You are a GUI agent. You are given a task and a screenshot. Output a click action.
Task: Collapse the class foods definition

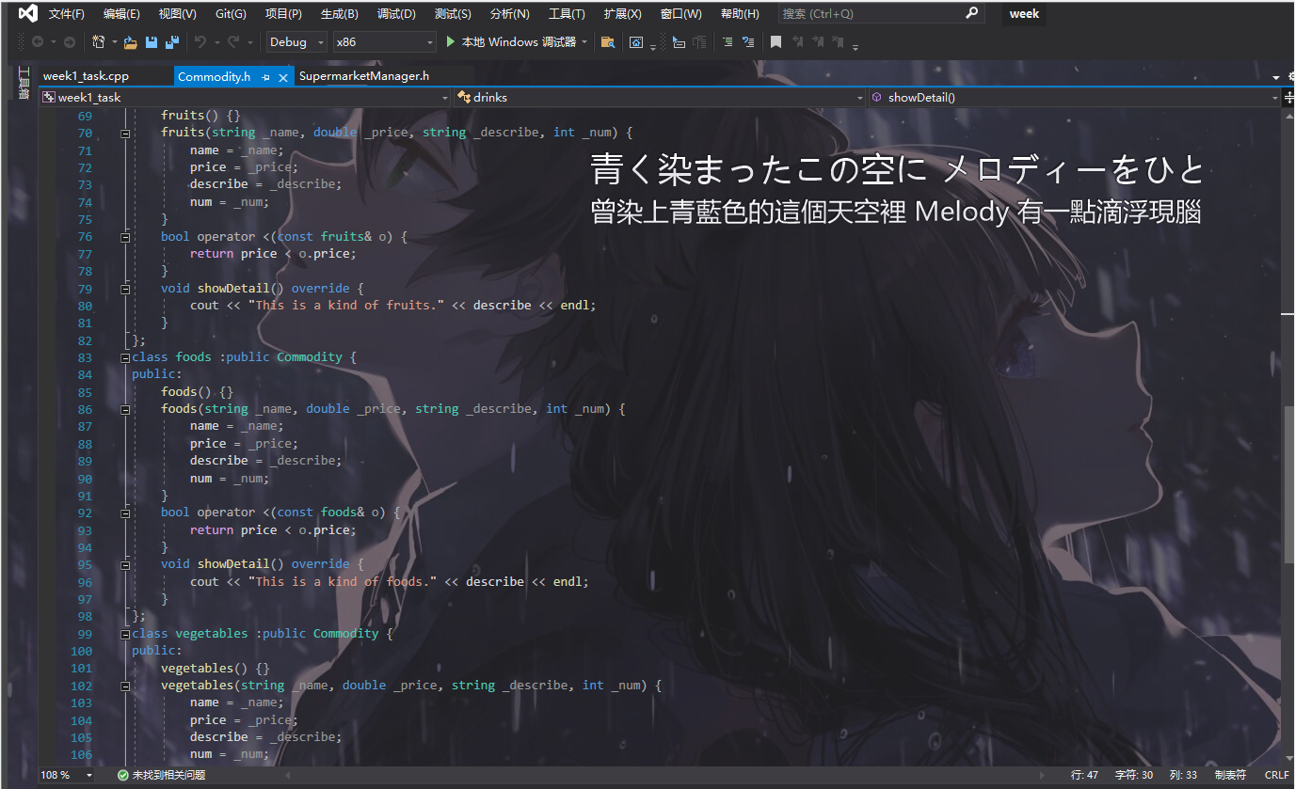click(125, 357)
